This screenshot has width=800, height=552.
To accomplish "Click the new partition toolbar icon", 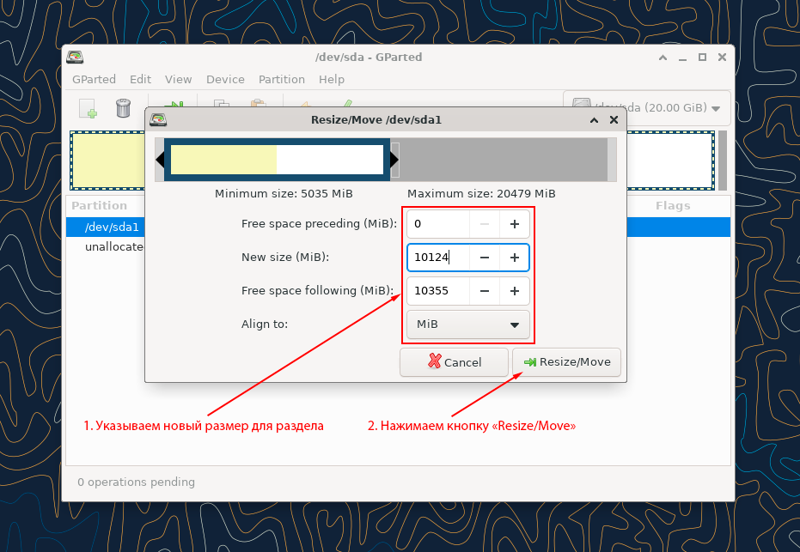I will pos(88,108).
